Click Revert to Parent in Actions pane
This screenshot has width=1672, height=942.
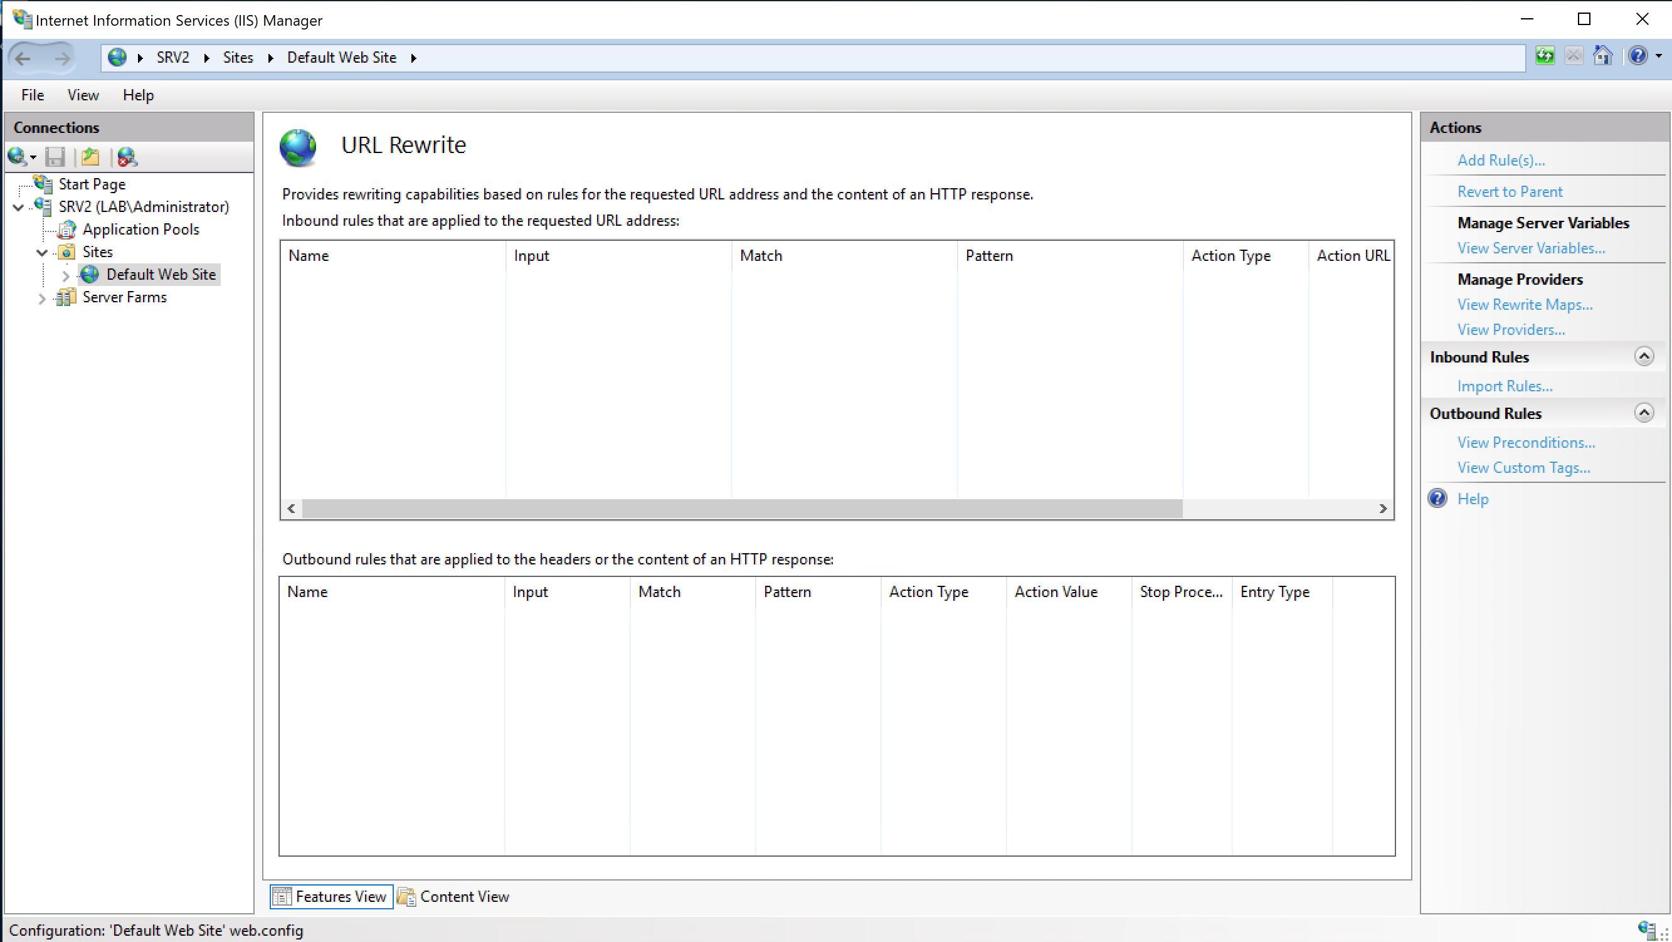1510,191
